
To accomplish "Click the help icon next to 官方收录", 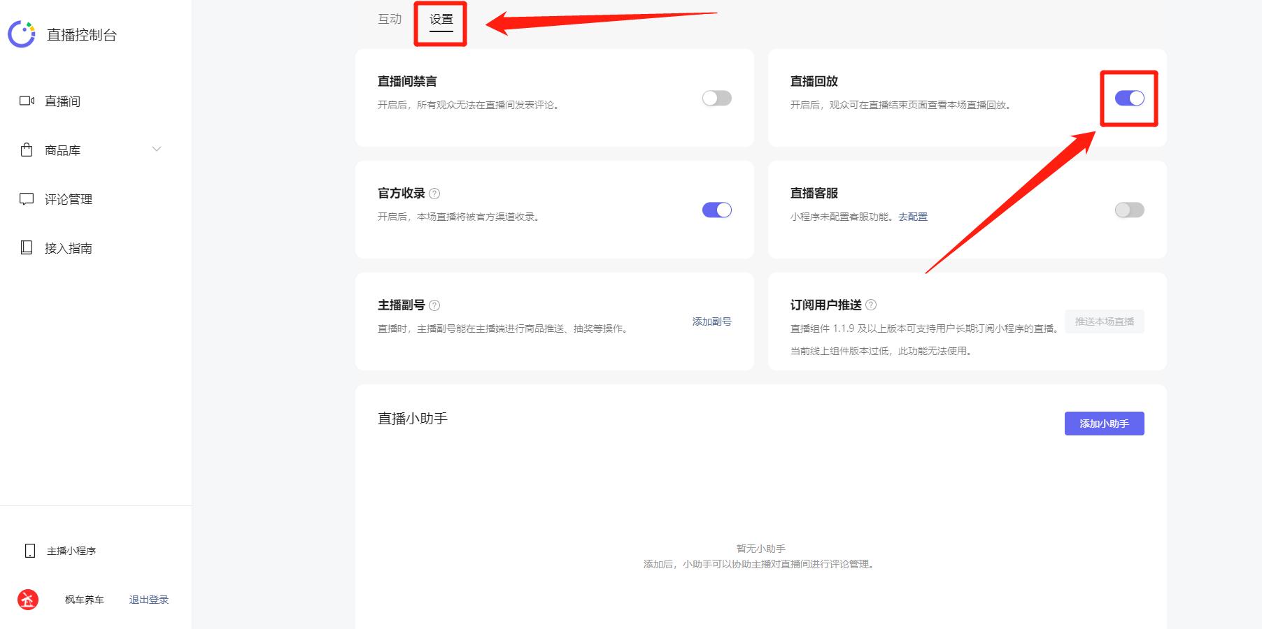I will (434, 194).
